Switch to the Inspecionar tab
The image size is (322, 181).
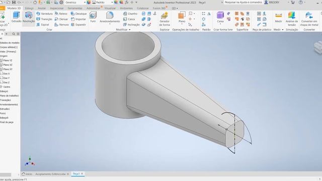(57, 8)
